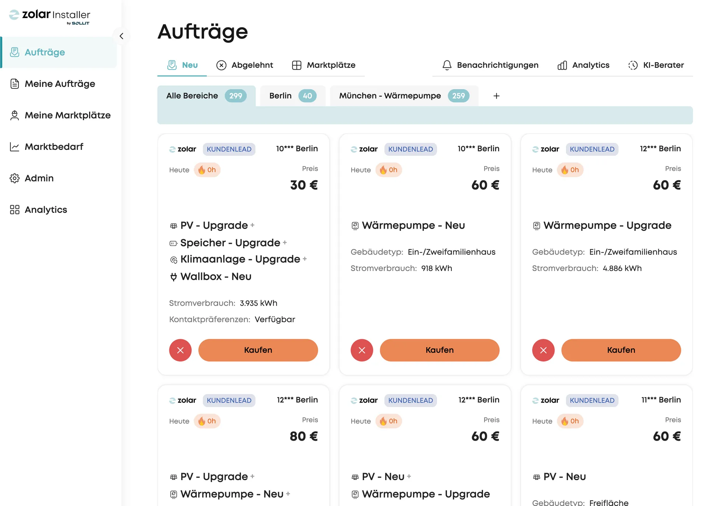This screenshot has height=506, width=707.
Task: Open Meine Aufträge in the sidebar
Action: (x=59, y=84)
